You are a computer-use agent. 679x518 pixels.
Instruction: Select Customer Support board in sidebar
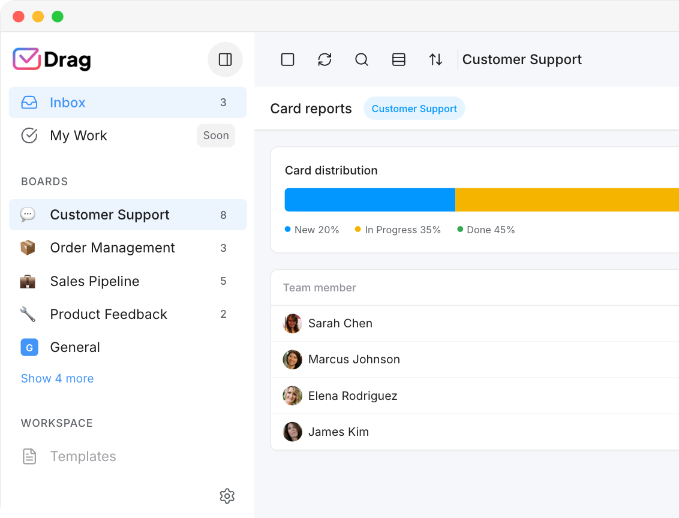[x=128, y=215]
